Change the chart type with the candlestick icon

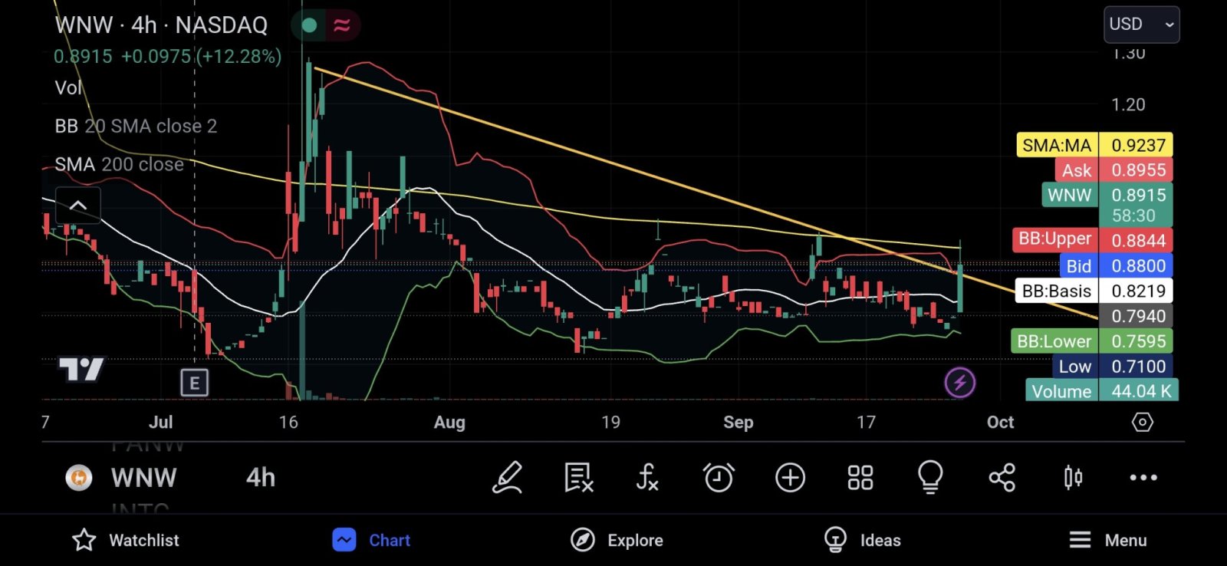click(x=1073, y=477)
